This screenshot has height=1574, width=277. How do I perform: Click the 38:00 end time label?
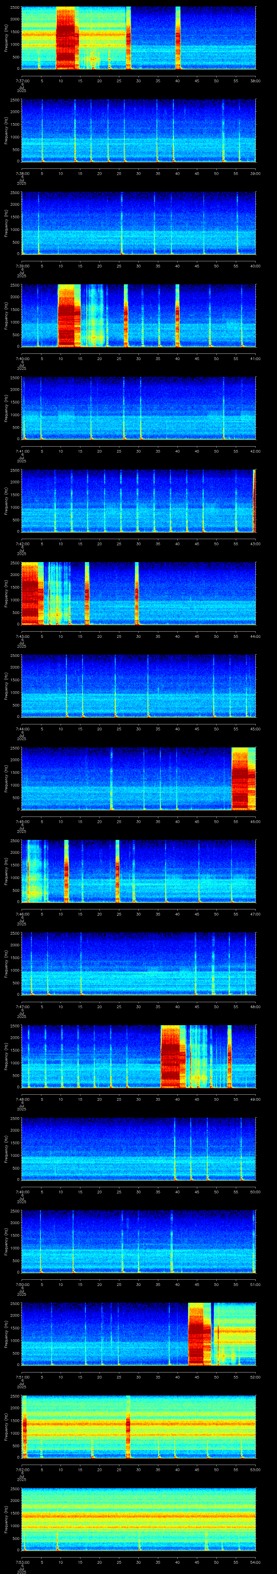pos(255,81)
